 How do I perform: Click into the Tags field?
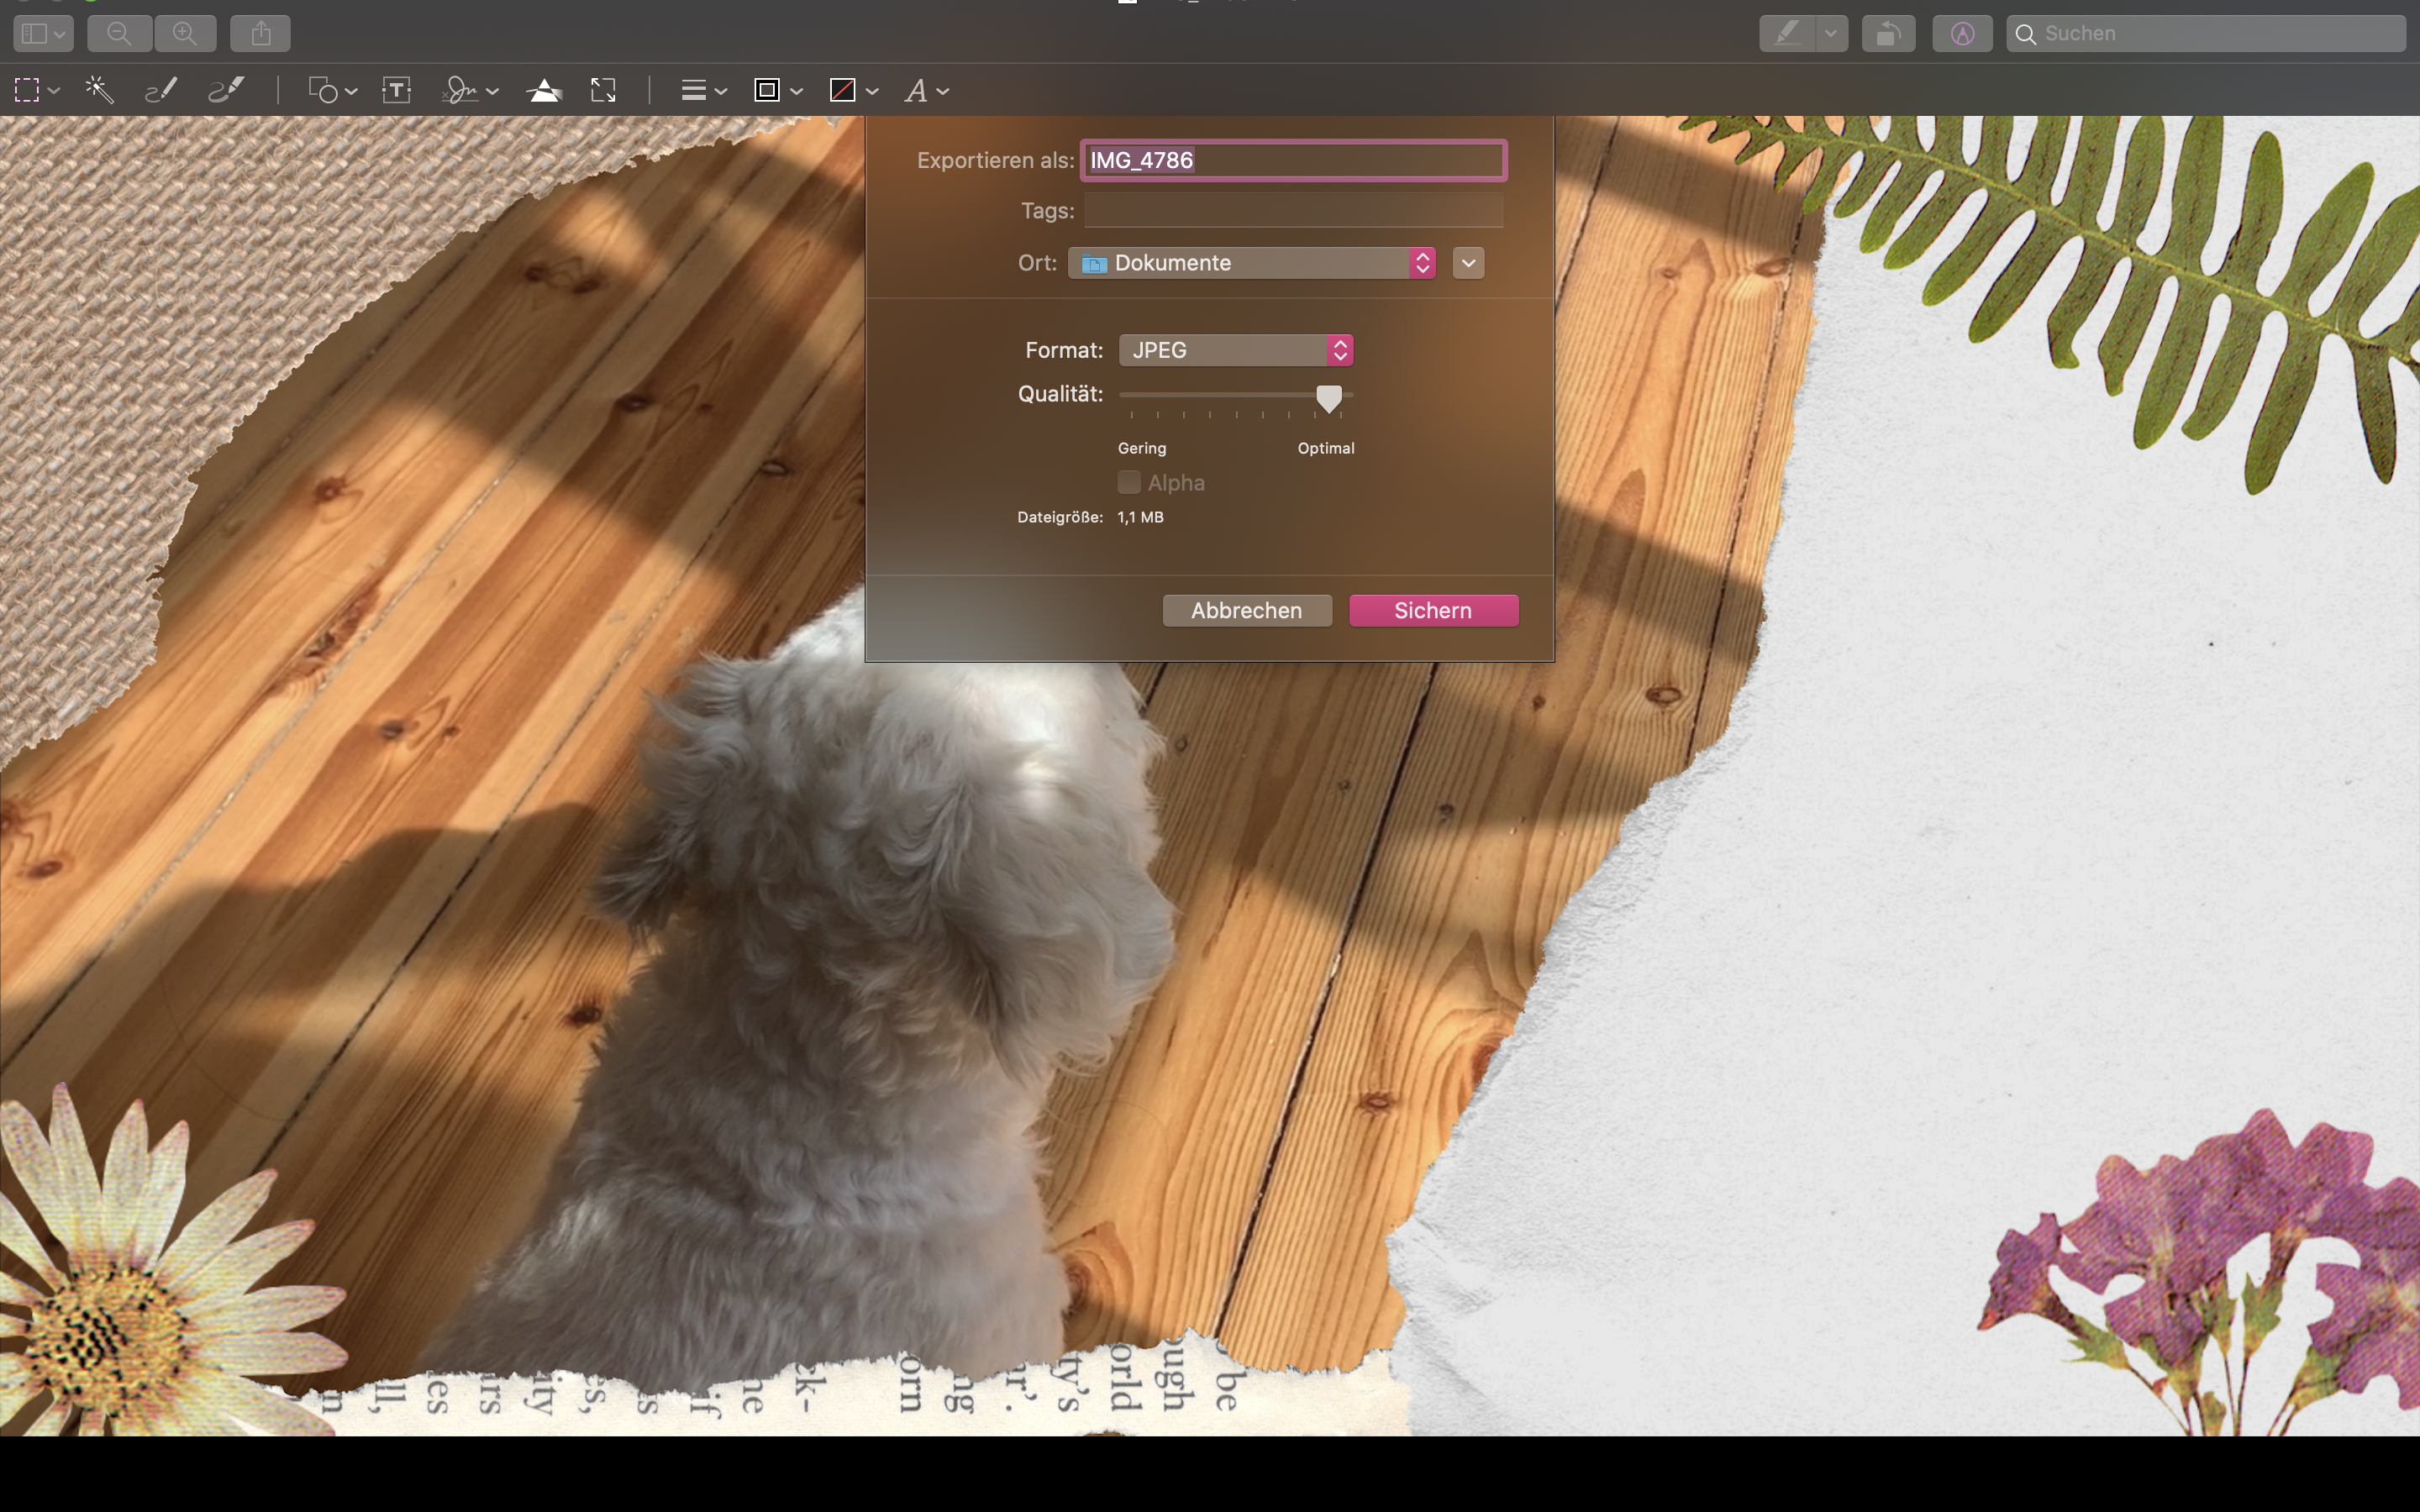[x=1293, y=211]
